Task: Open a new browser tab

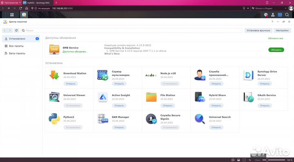Action: [56, 3]
